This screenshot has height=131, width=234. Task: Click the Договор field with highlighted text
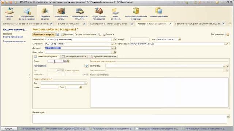78,48
